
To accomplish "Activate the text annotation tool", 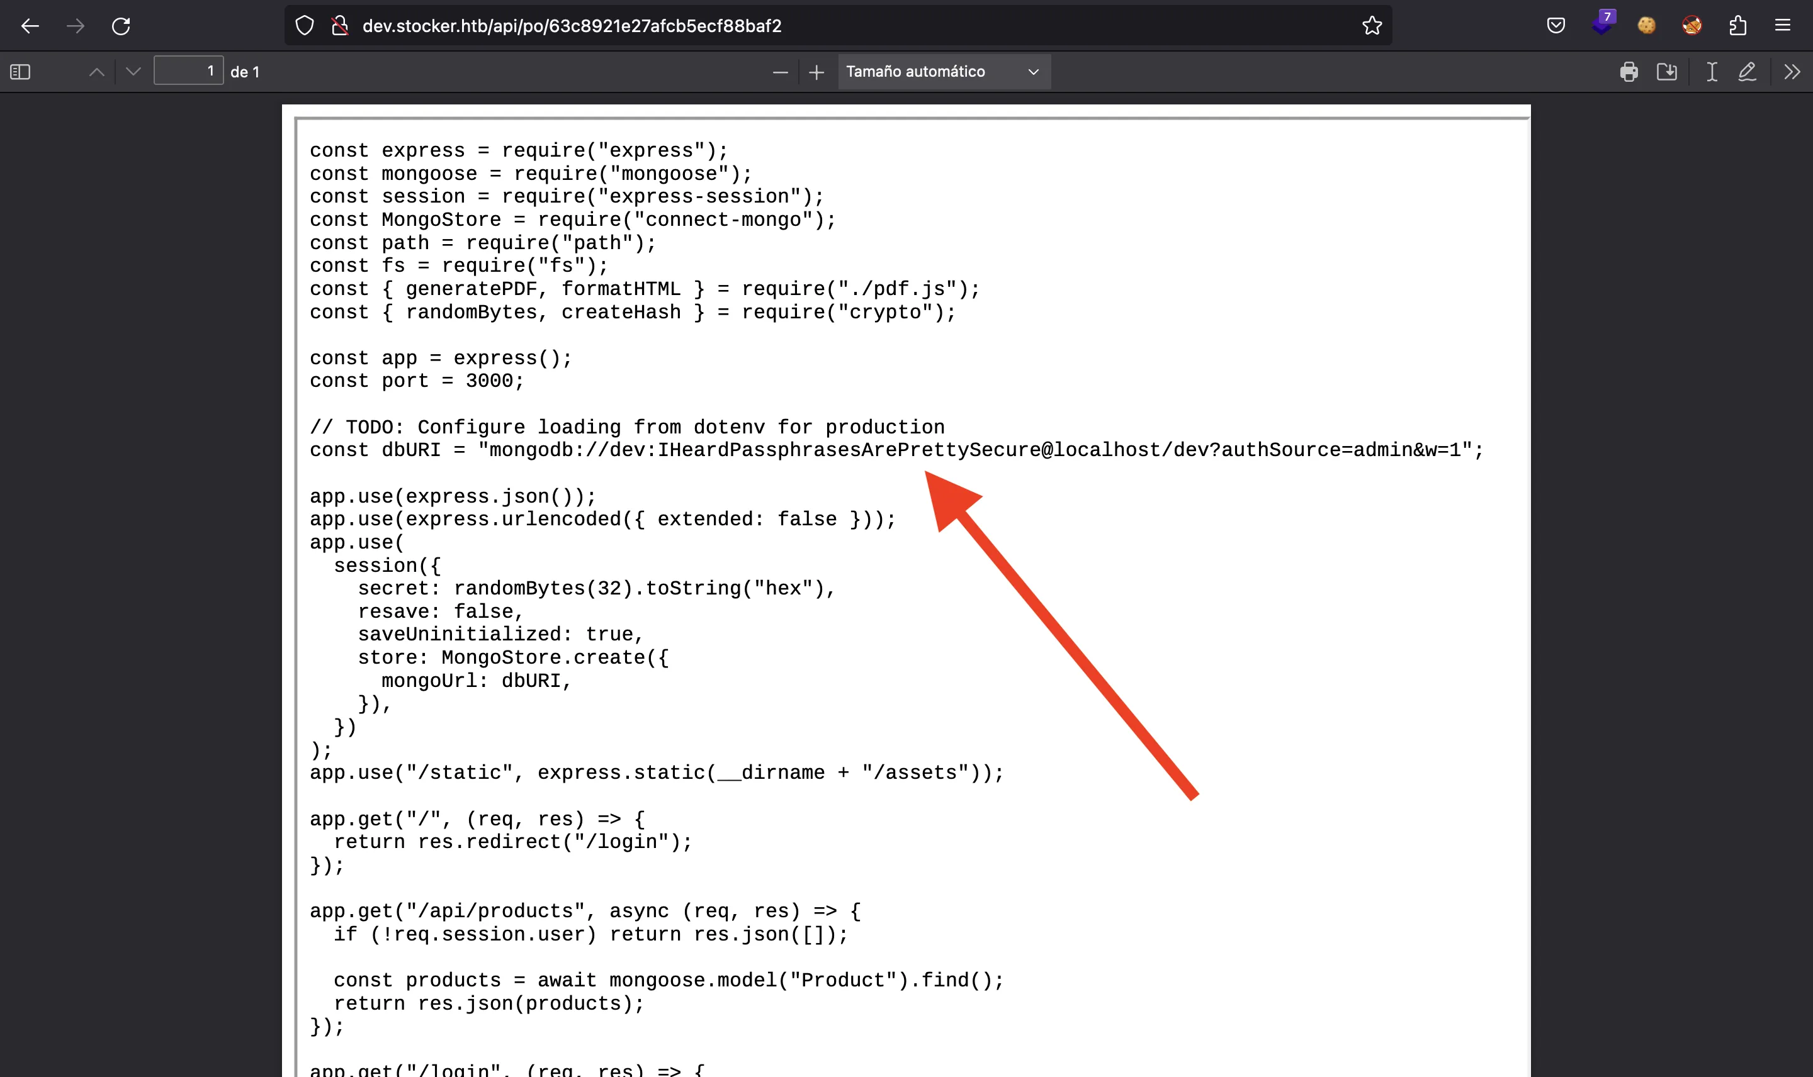I will coord(1712,72).
